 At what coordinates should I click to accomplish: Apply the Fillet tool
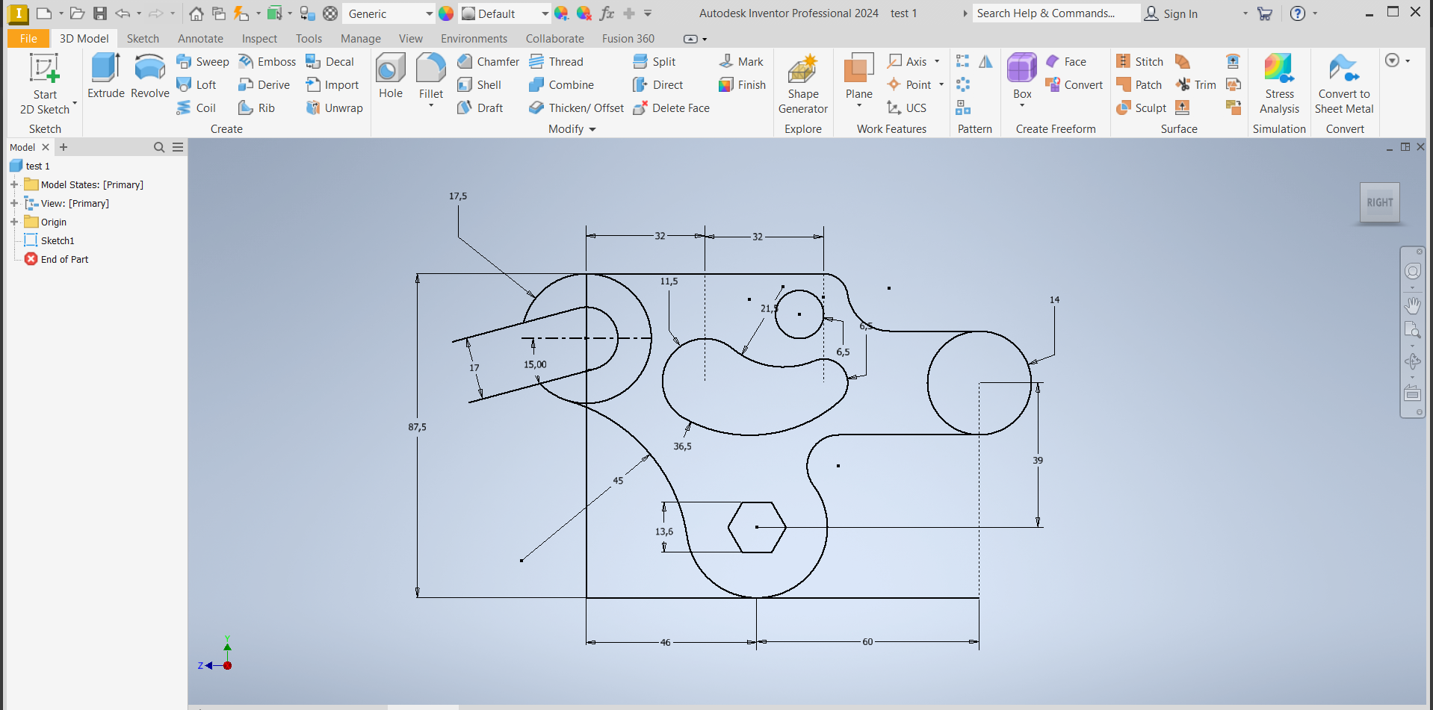coord(430,75)
